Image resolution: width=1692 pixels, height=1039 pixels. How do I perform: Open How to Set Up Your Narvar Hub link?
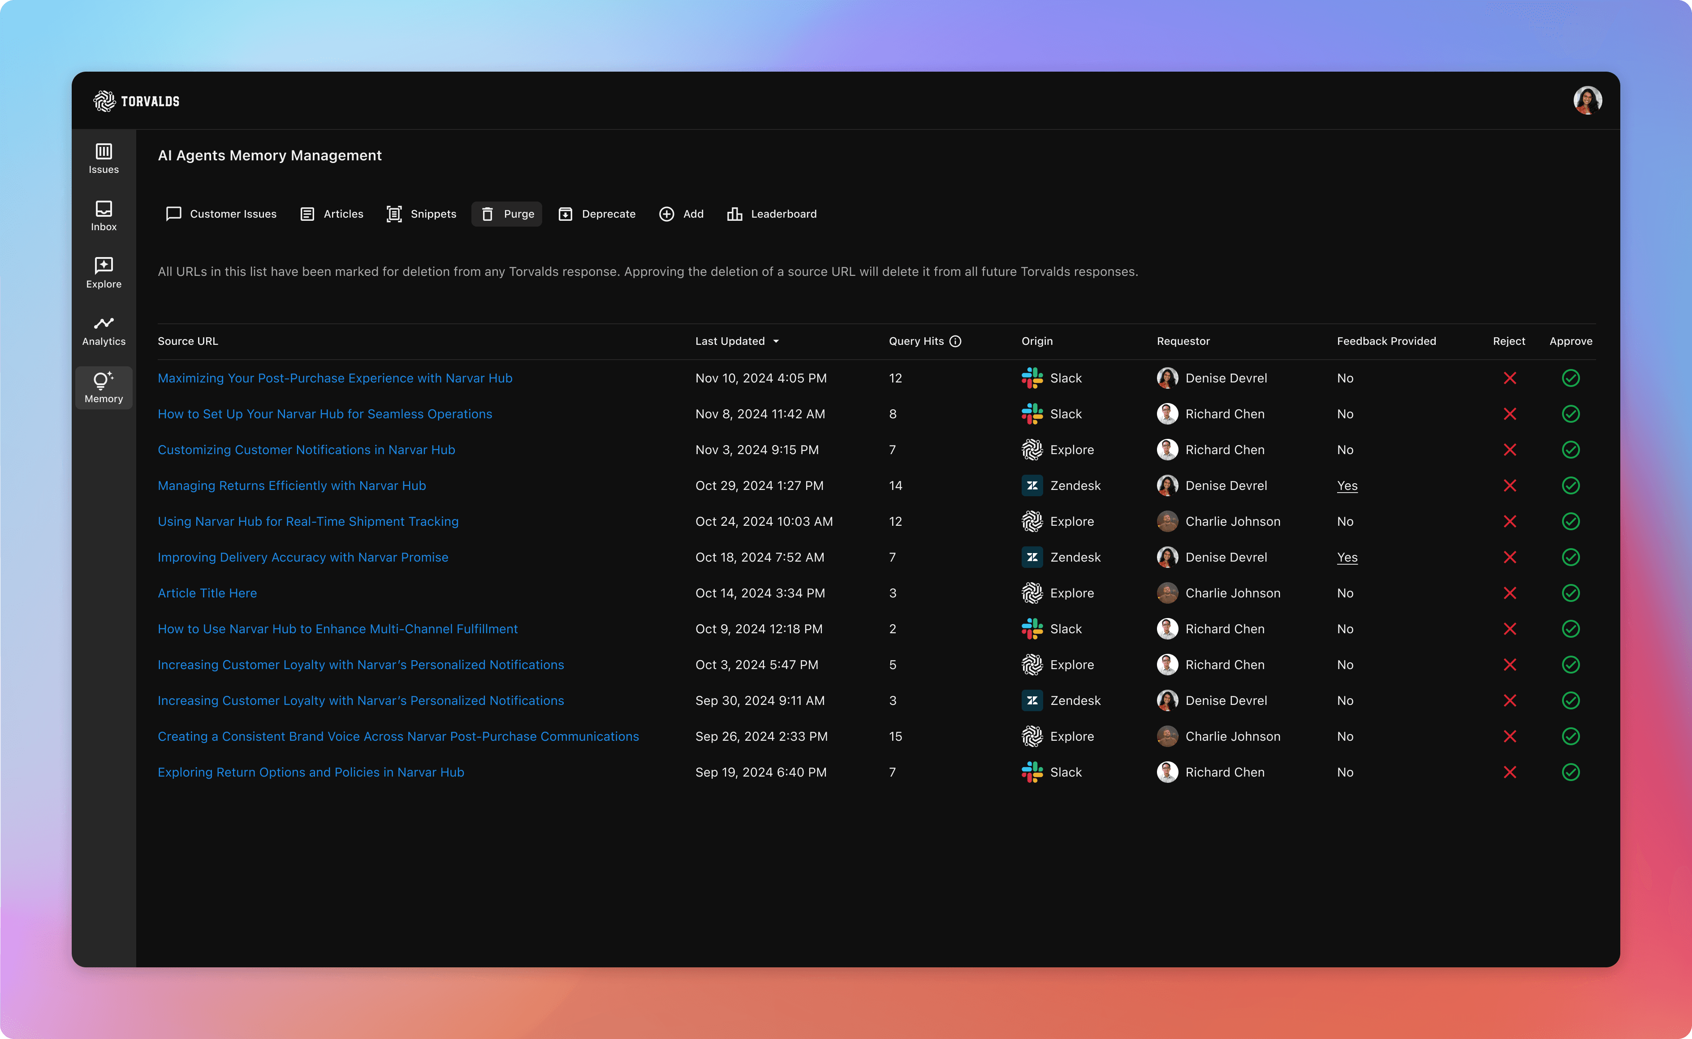pyautogui.click(x=325, y=414)
